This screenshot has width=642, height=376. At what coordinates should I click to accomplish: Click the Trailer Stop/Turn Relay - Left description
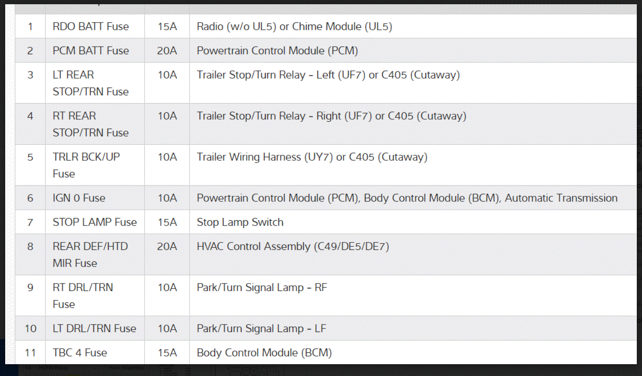click(x=328, y=75)
